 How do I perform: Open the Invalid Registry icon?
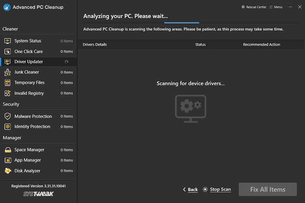click(x=7, y=93)
